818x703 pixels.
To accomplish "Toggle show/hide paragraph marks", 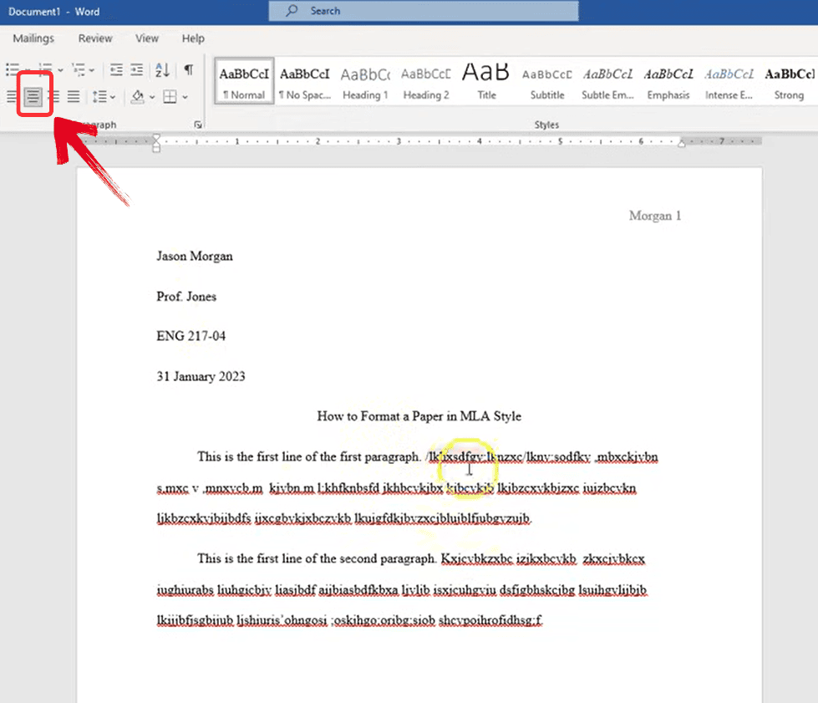I will [x=189, y=69].
